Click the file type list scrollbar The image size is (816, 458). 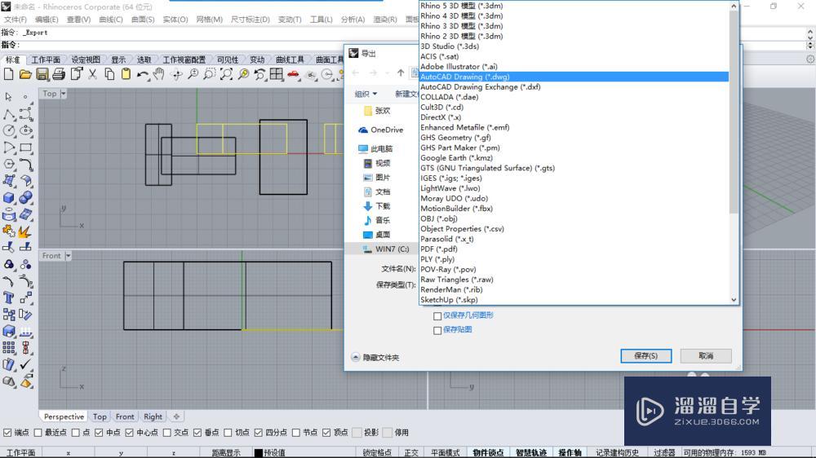click(x=734, y=111)
